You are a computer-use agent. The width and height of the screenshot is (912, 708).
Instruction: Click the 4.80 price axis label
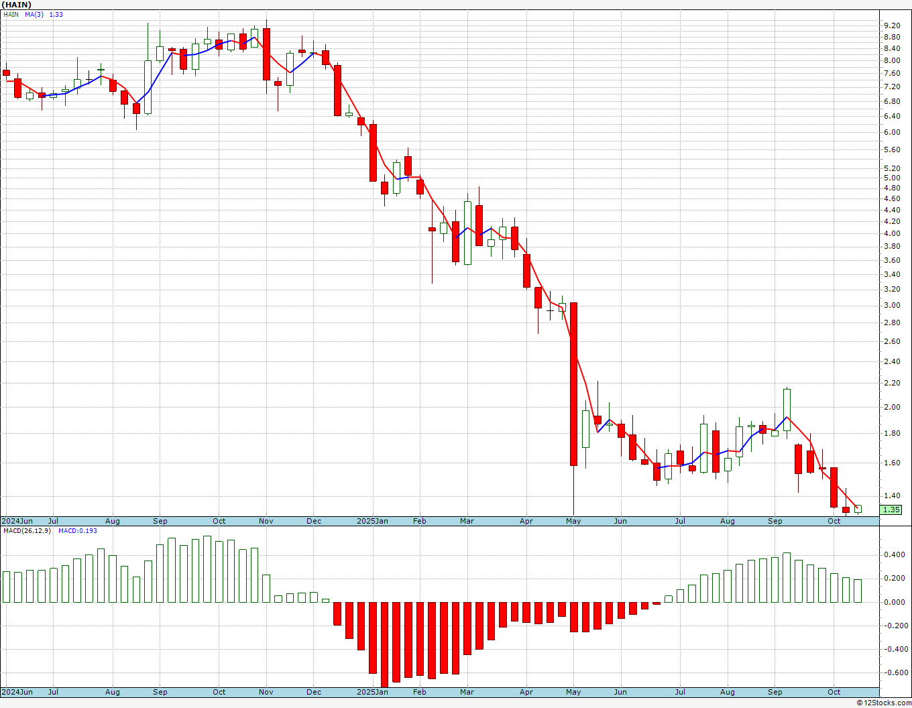click(x=892, y=188)
